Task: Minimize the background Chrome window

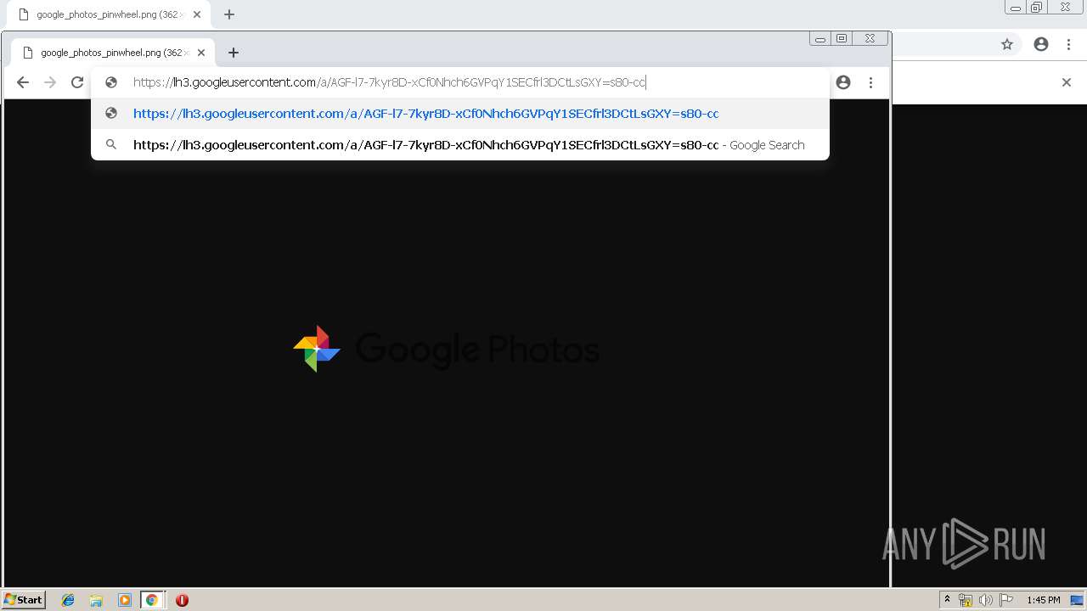Action: [1016, 8]
